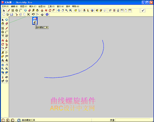Select the Pan hand in the top toolbar

63,10
